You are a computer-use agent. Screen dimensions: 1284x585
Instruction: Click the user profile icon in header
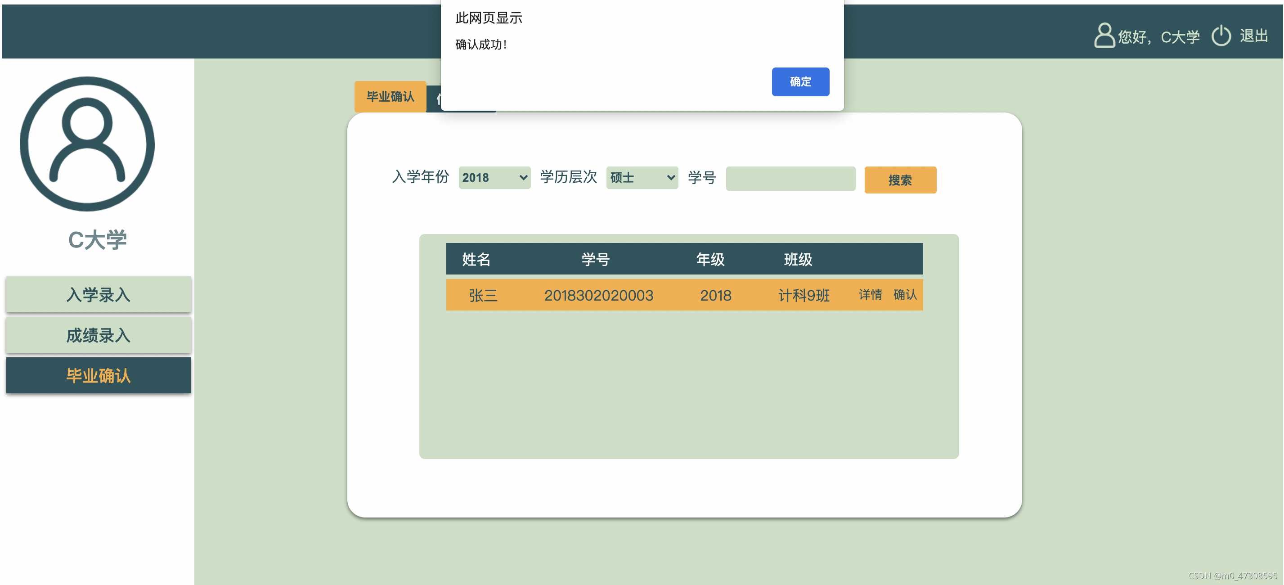1104,35
